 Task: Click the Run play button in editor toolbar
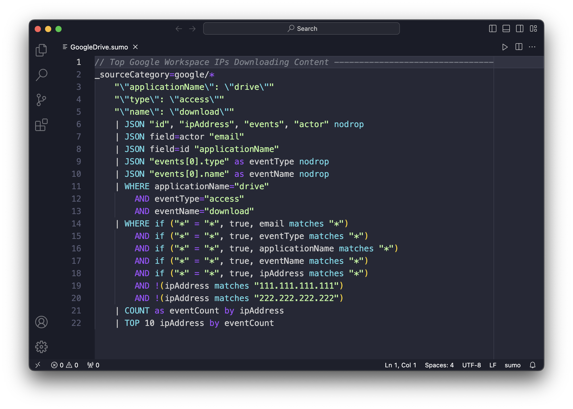pyautogui.click(x=505, y=47)
